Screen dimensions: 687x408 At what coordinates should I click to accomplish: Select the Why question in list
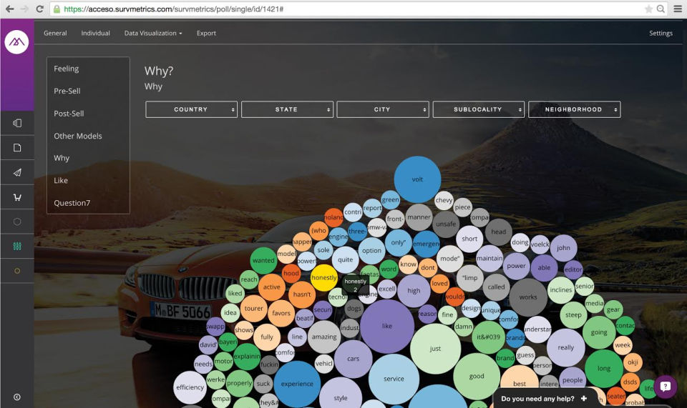pyautogui.click(x=62, y=158)
